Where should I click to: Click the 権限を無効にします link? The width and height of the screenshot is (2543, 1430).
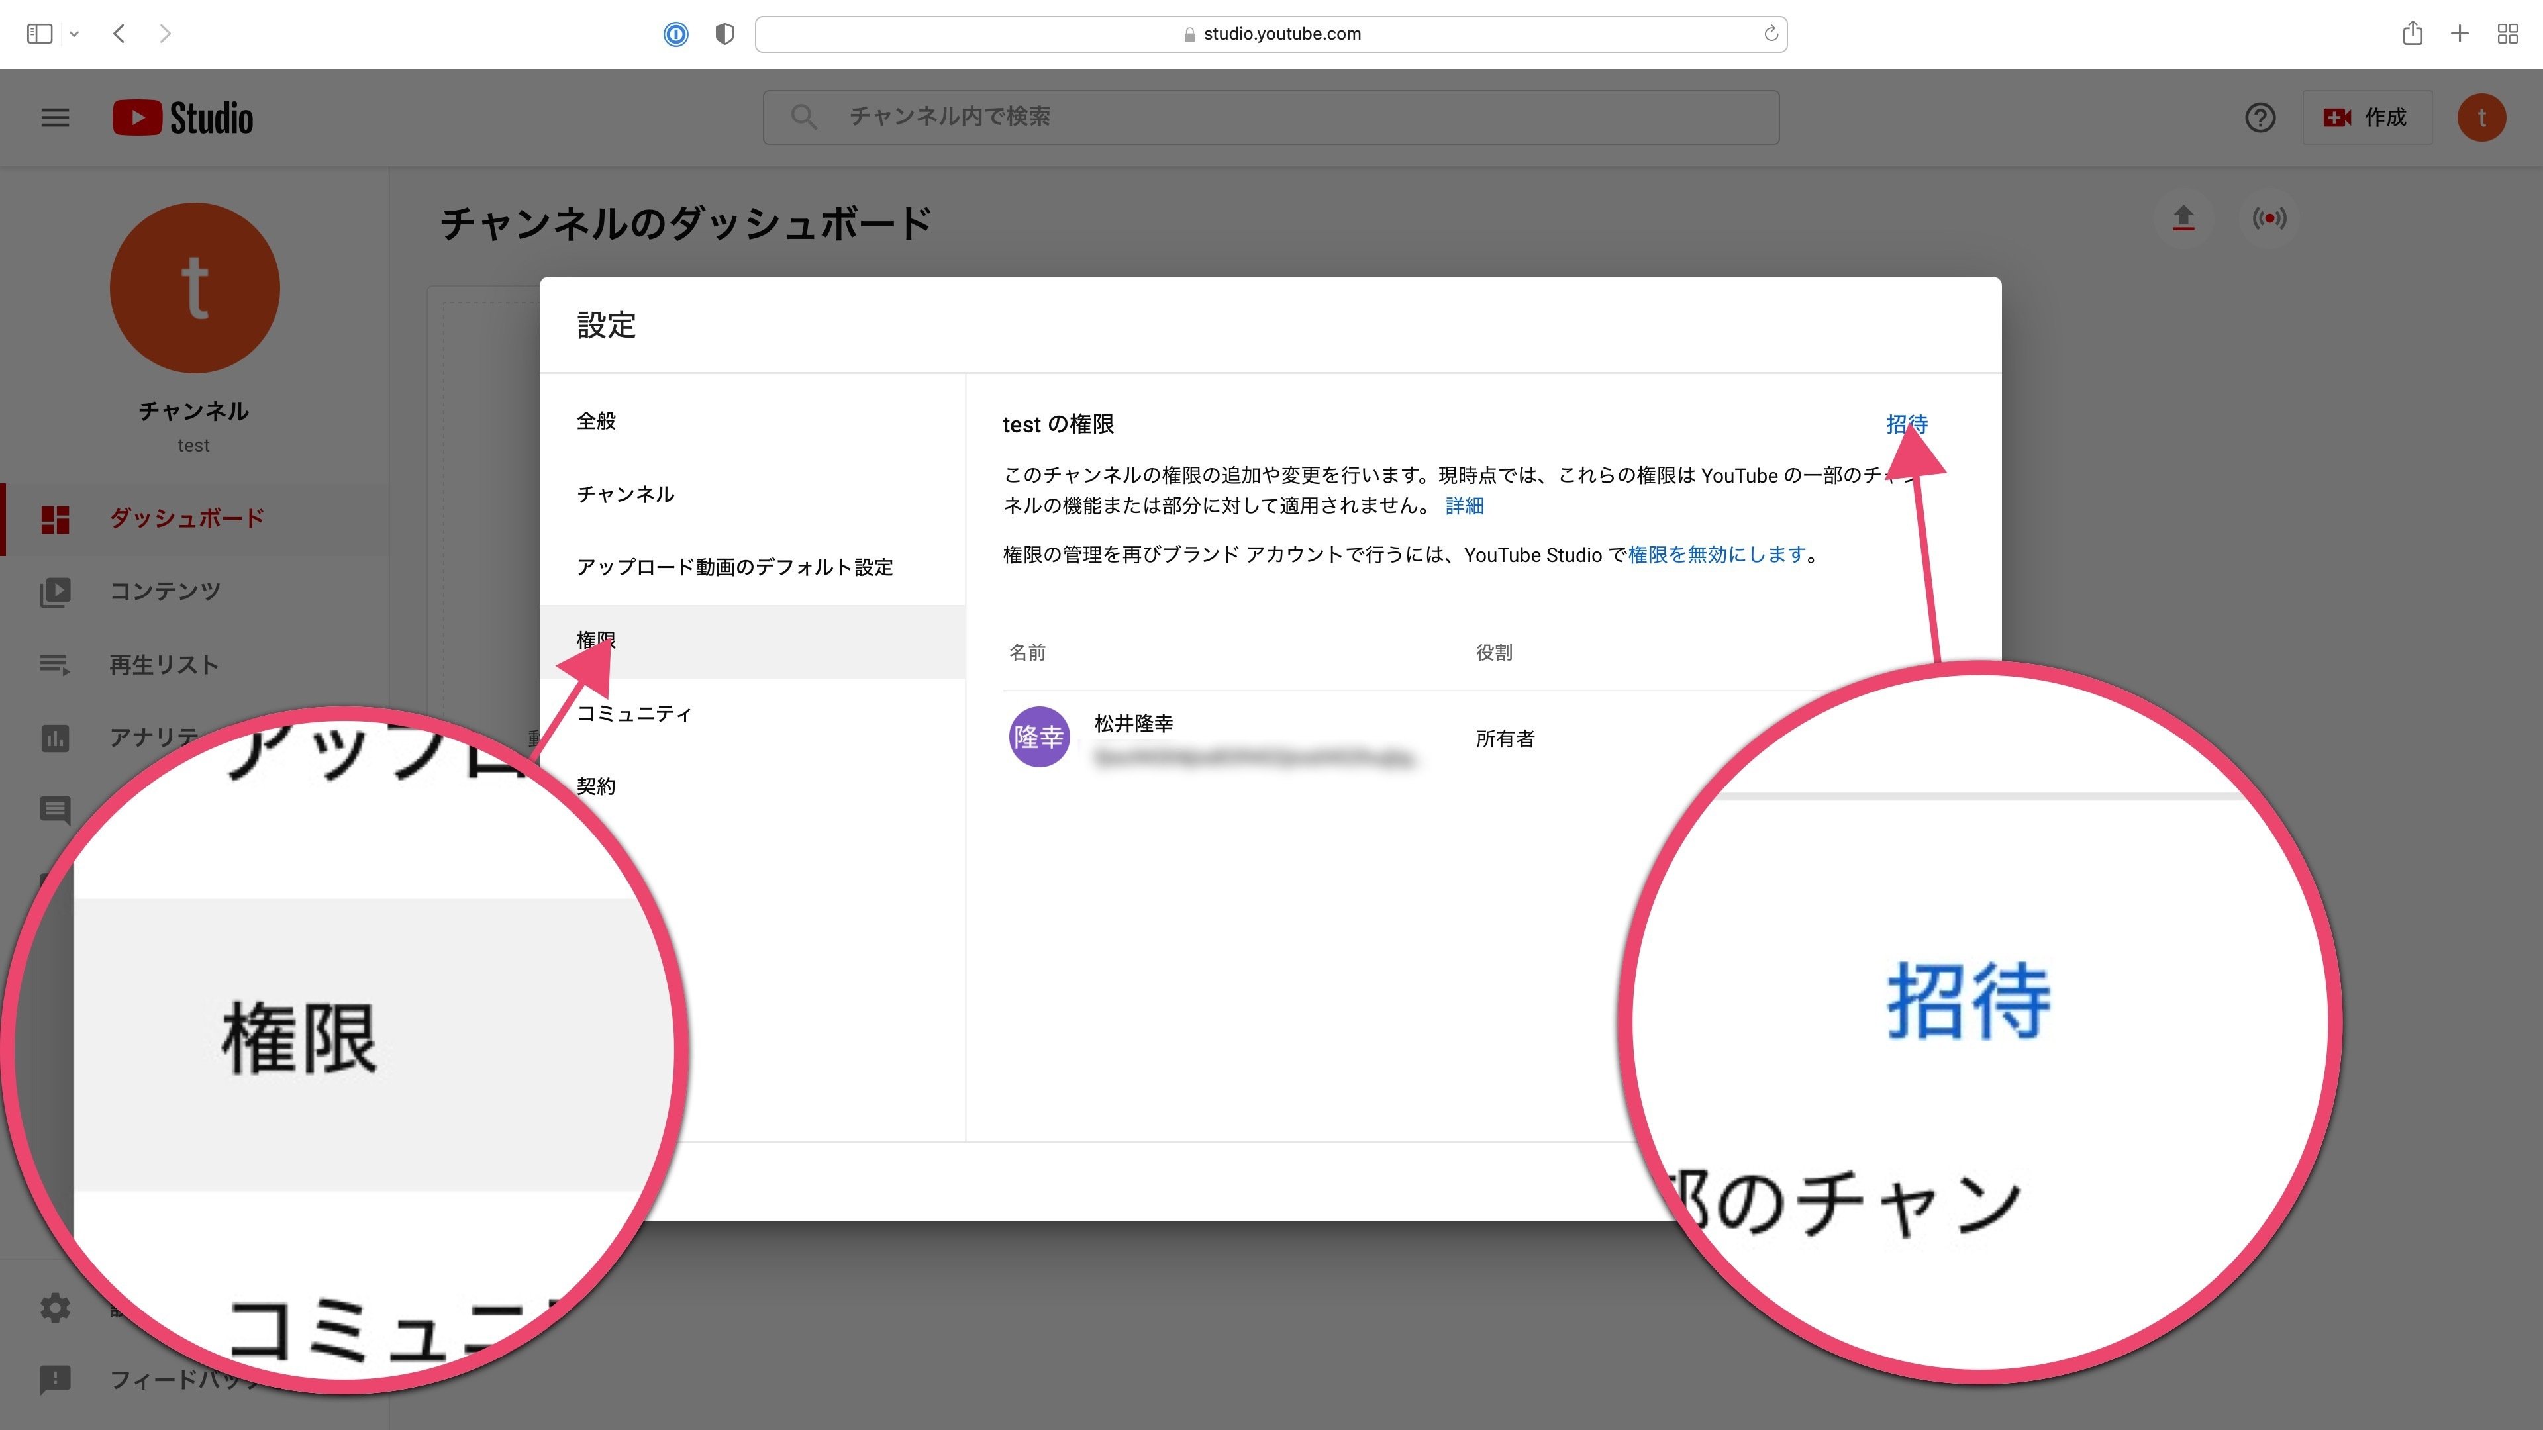(1717, 555)
